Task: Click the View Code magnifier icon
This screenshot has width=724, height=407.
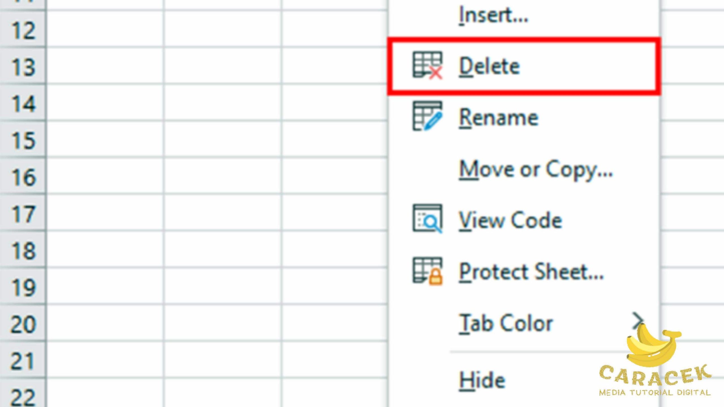Action: [427, 219]
